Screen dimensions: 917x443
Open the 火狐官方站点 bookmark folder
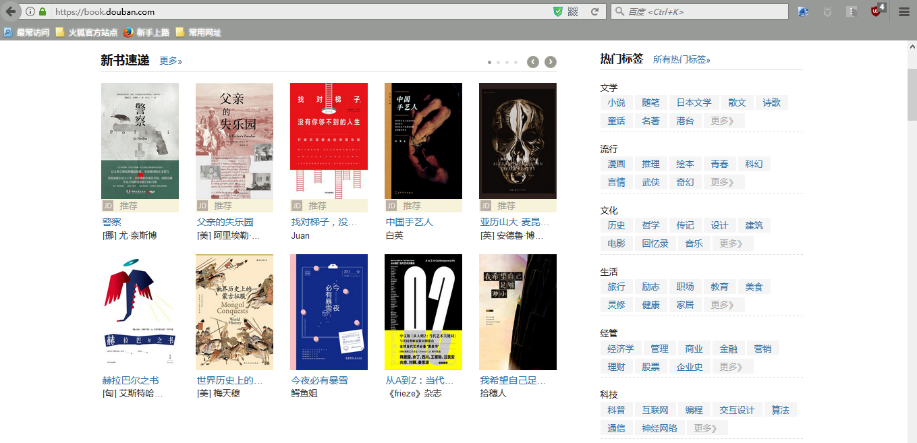click(86, 32)
